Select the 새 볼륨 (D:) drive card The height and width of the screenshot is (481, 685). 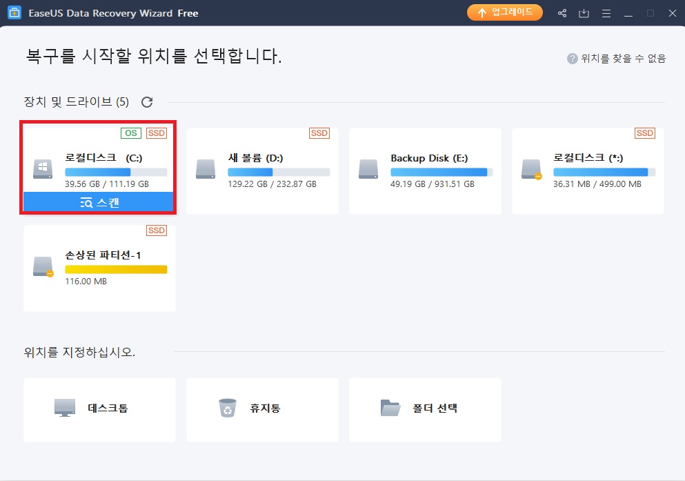click(262, 171)
